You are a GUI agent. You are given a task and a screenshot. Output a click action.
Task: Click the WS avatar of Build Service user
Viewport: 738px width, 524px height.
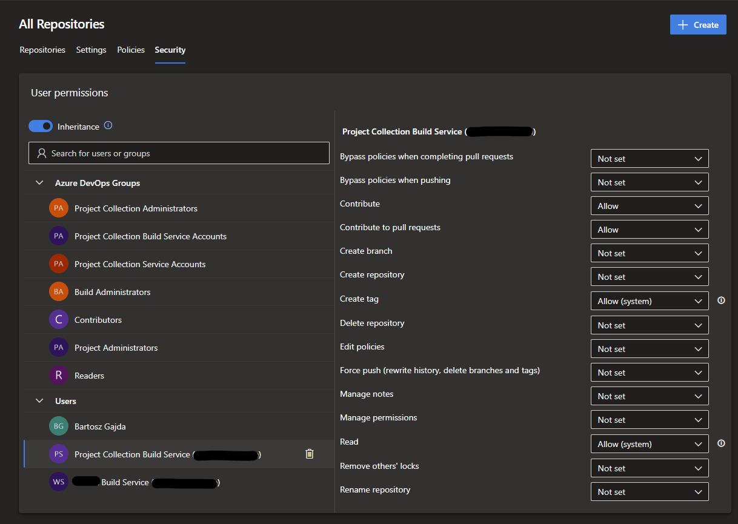[59, 482]
